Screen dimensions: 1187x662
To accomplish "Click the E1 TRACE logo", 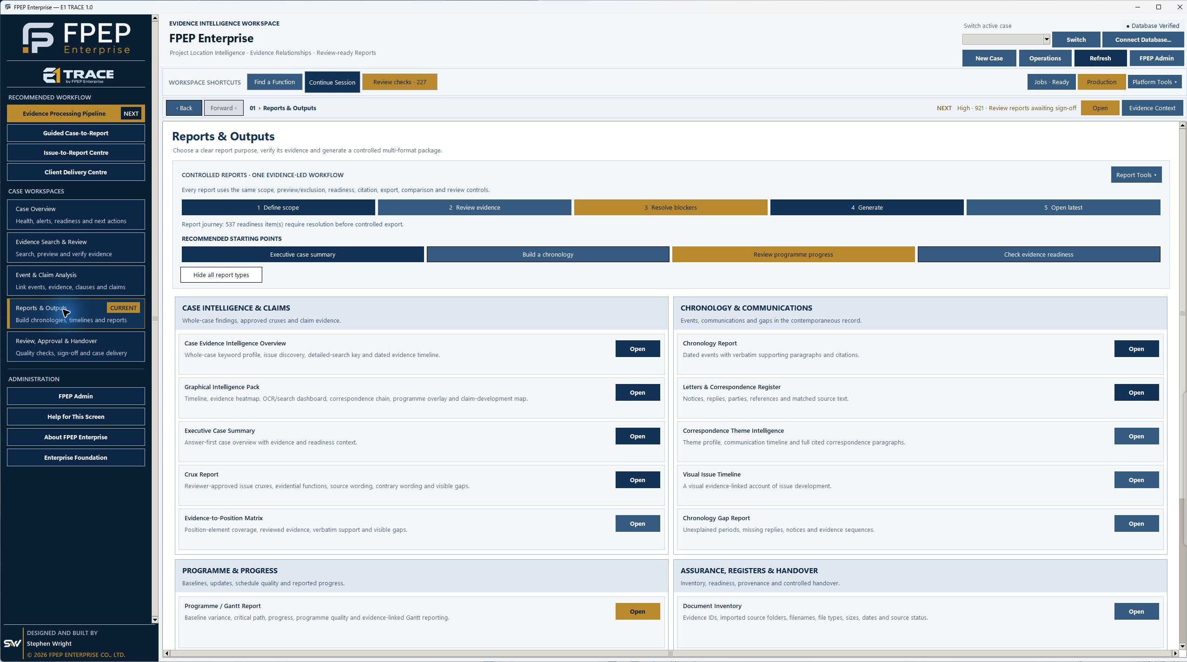I will pyautogui.click(x=78, y=75).
